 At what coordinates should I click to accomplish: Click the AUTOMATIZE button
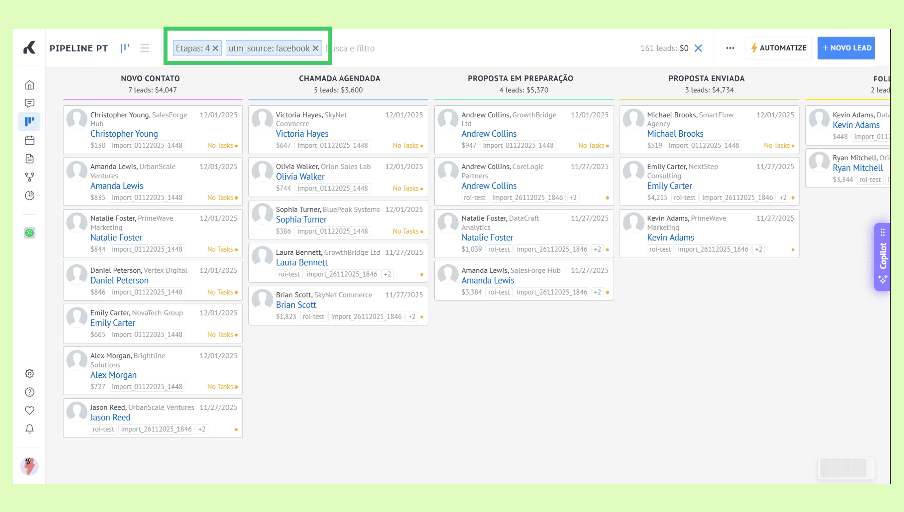778,48
